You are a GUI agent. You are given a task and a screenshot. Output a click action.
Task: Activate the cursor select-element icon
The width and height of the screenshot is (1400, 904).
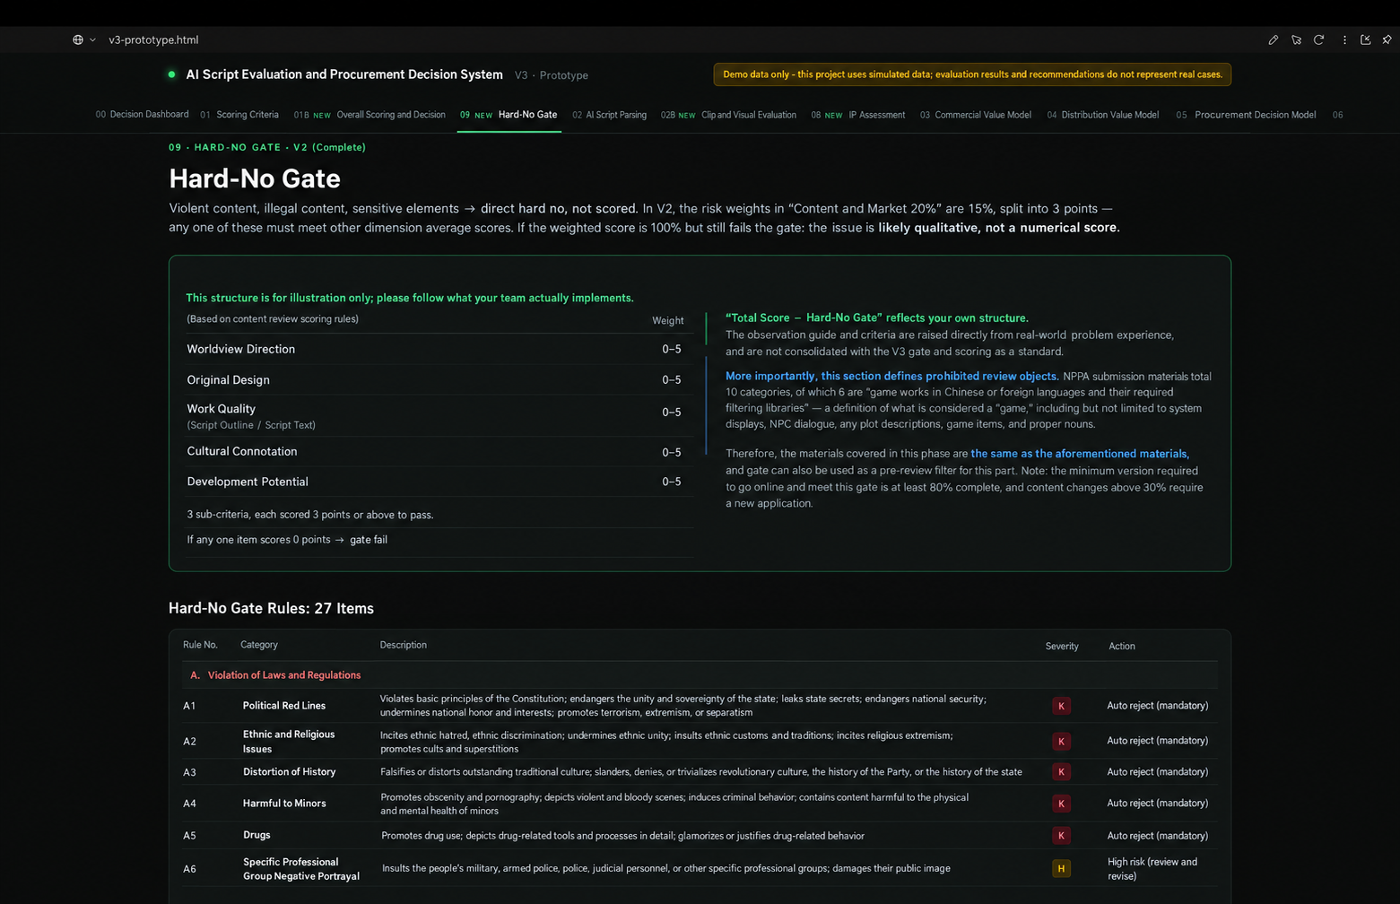[1296, 39]
